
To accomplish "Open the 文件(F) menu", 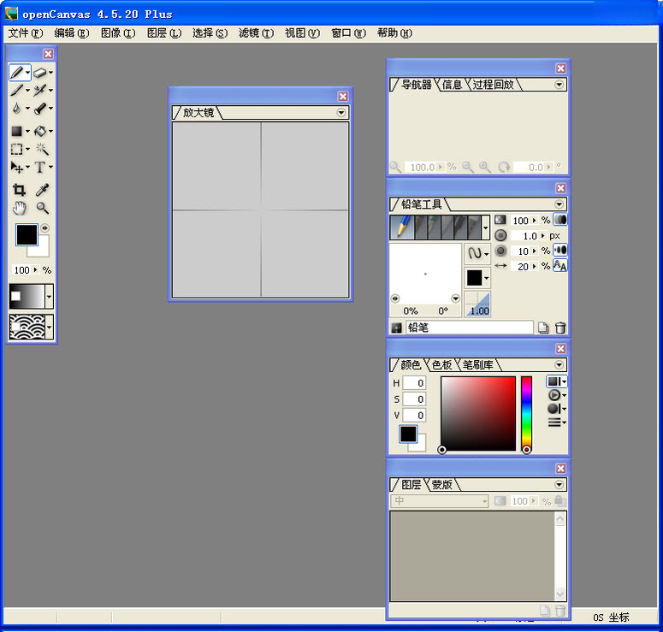I will [26, 33].
